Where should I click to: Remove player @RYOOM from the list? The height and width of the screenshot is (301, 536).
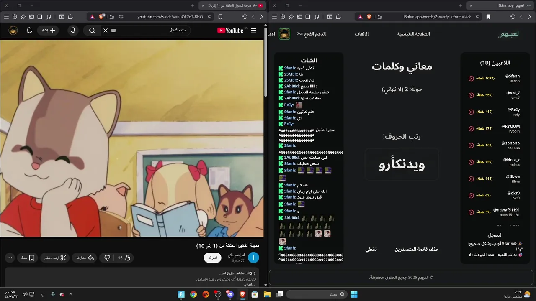(471, 128)
